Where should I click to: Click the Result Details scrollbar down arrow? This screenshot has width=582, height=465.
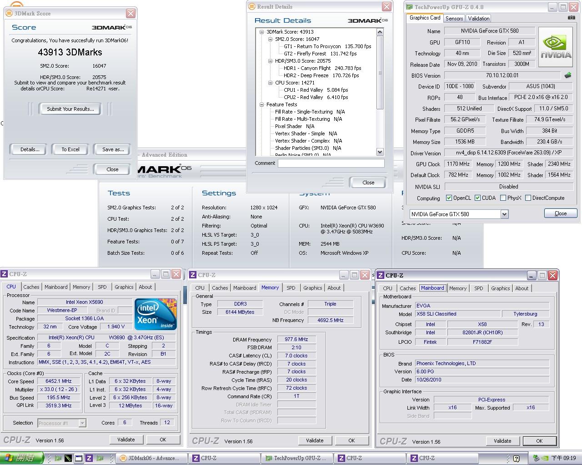point(380,152)
